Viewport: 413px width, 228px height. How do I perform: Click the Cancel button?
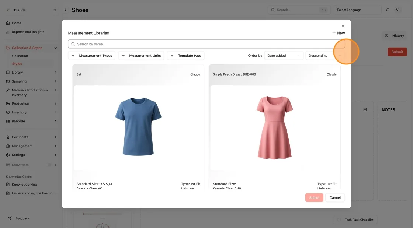point(335,198)
